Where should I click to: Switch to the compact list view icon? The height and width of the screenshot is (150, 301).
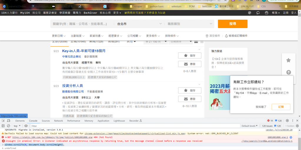[202, 42]
